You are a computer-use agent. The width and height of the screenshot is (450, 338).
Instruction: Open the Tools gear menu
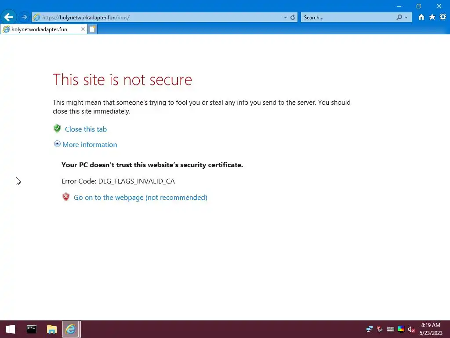click(x=443, y=17)
